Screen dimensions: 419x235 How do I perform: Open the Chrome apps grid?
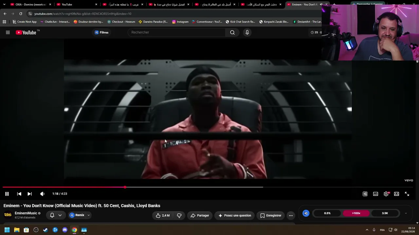coord(4,22)
